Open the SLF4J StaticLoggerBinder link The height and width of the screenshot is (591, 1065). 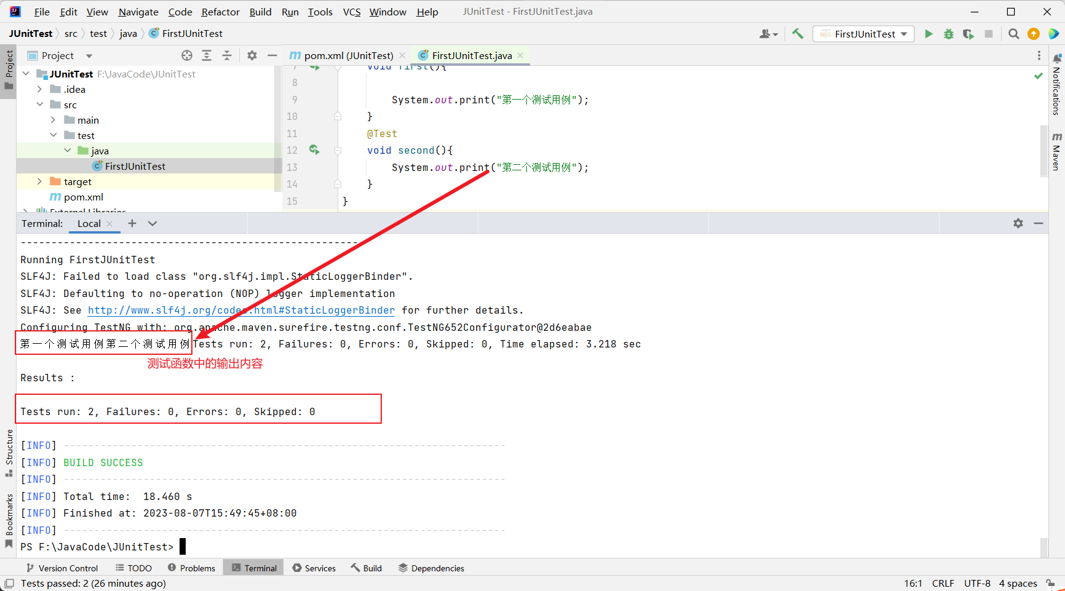(241, 311)
